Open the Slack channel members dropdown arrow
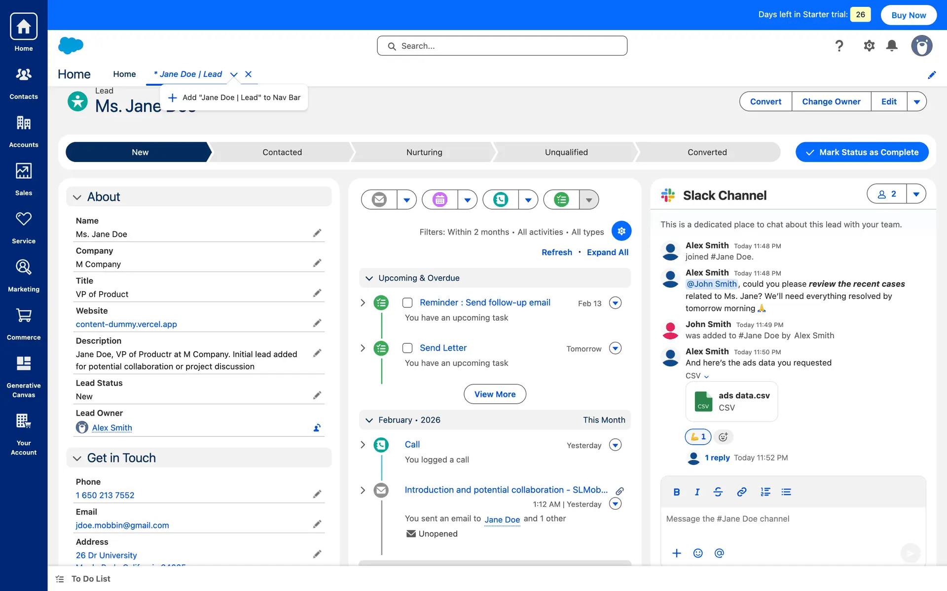This screenshot has width=947, height=591. click(916, 194)
